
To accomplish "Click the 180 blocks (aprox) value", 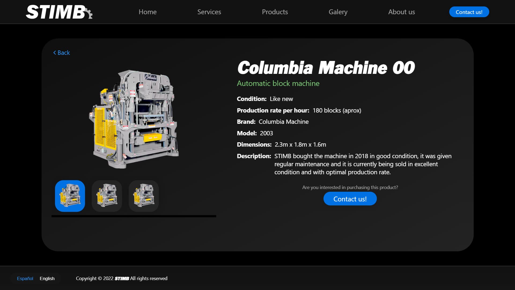I will pyautogui.click(x=337, y=110).
